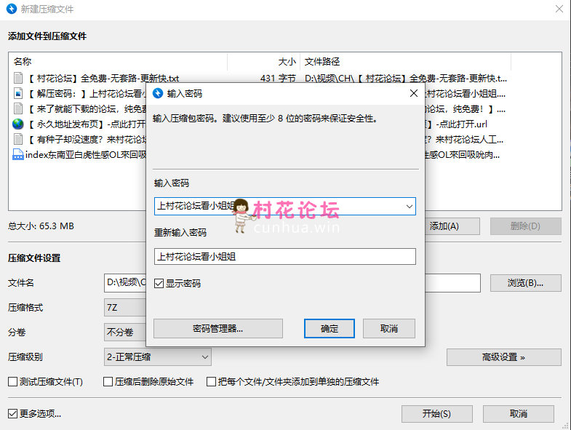
Task: Click the globe icon of the .url file
Action: point(18,124)
